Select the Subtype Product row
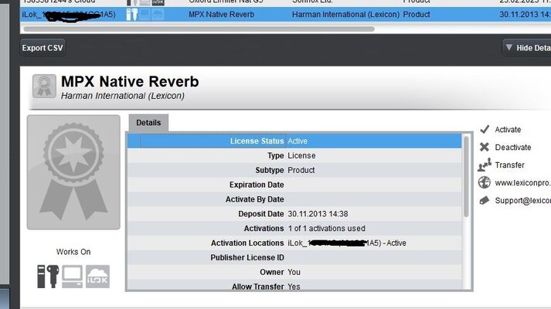This screenshot has height=309, width=551. (294, 170)
